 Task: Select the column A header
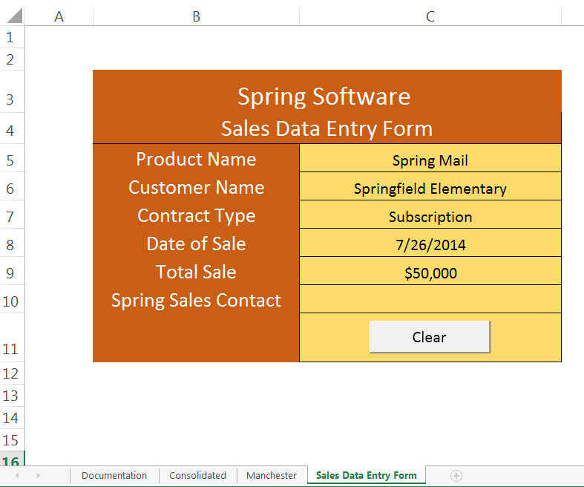[x=59, y=16]
